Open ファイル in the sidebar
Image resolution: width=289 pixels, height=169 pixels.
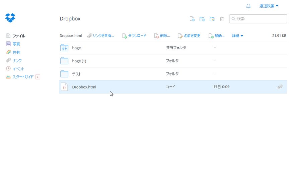click(19, 36)
